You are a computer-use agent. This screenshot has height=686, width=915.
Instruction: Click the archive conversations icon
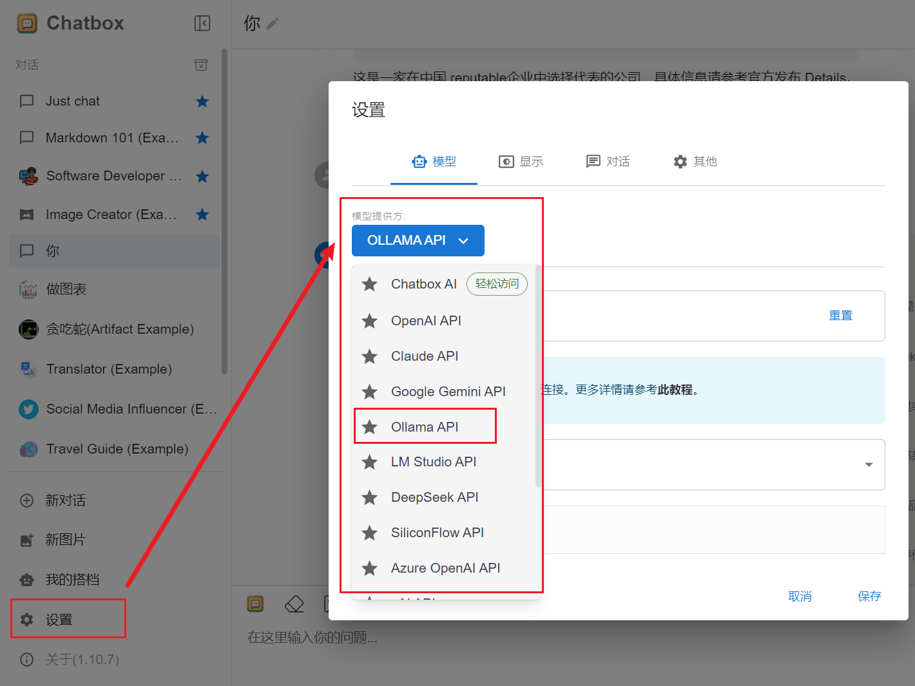pos(201,65)
